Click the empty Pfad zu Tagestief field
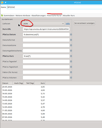102x128 pixels. [x=46, y=61]
